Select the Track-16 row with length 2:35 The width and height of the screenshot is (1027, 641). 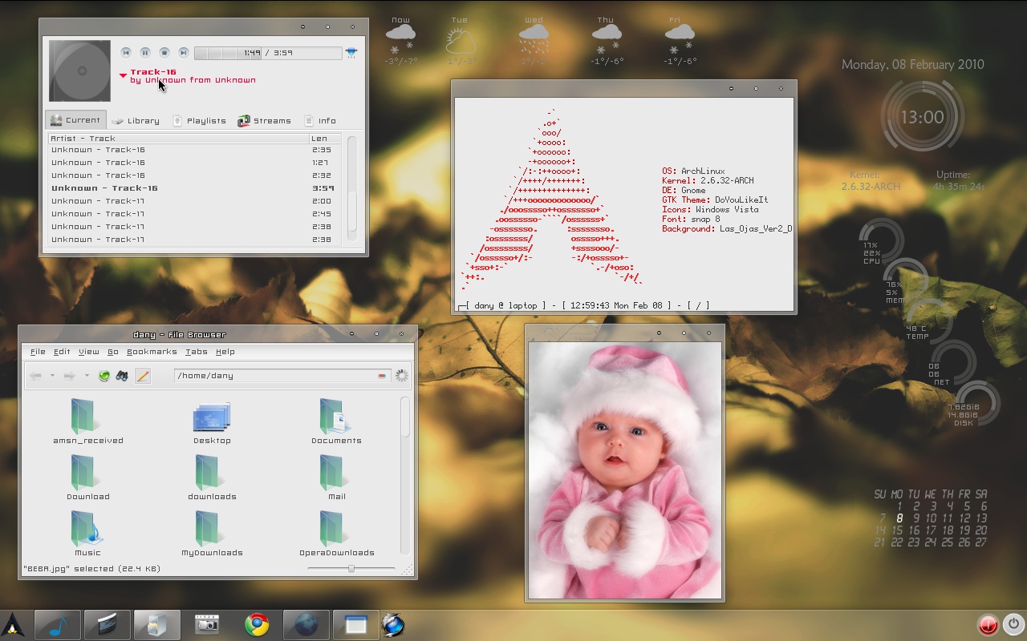[194, 150]
